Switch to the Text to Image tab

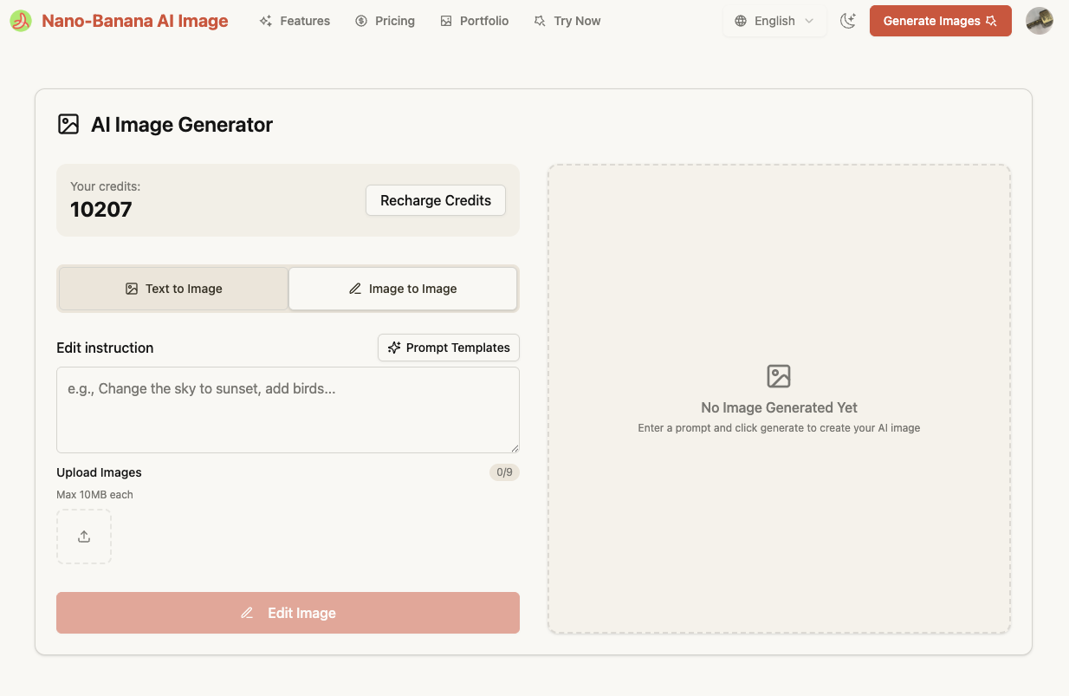(173, 289)
